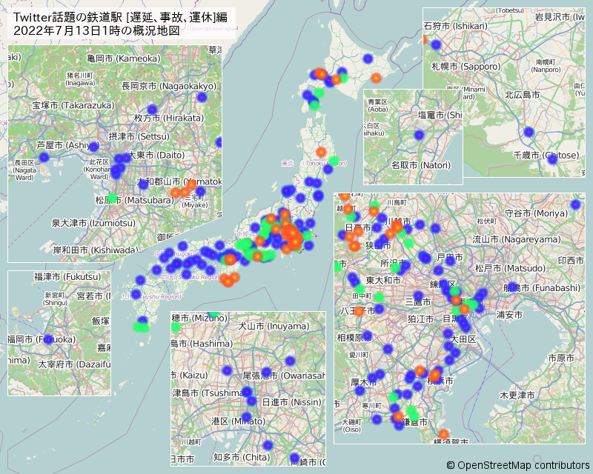Select the blue marker beside Nagata Ward
Image resolution: width=593 pixels, height=474 pixels.
pyautogui.click(x=44, y=157)
